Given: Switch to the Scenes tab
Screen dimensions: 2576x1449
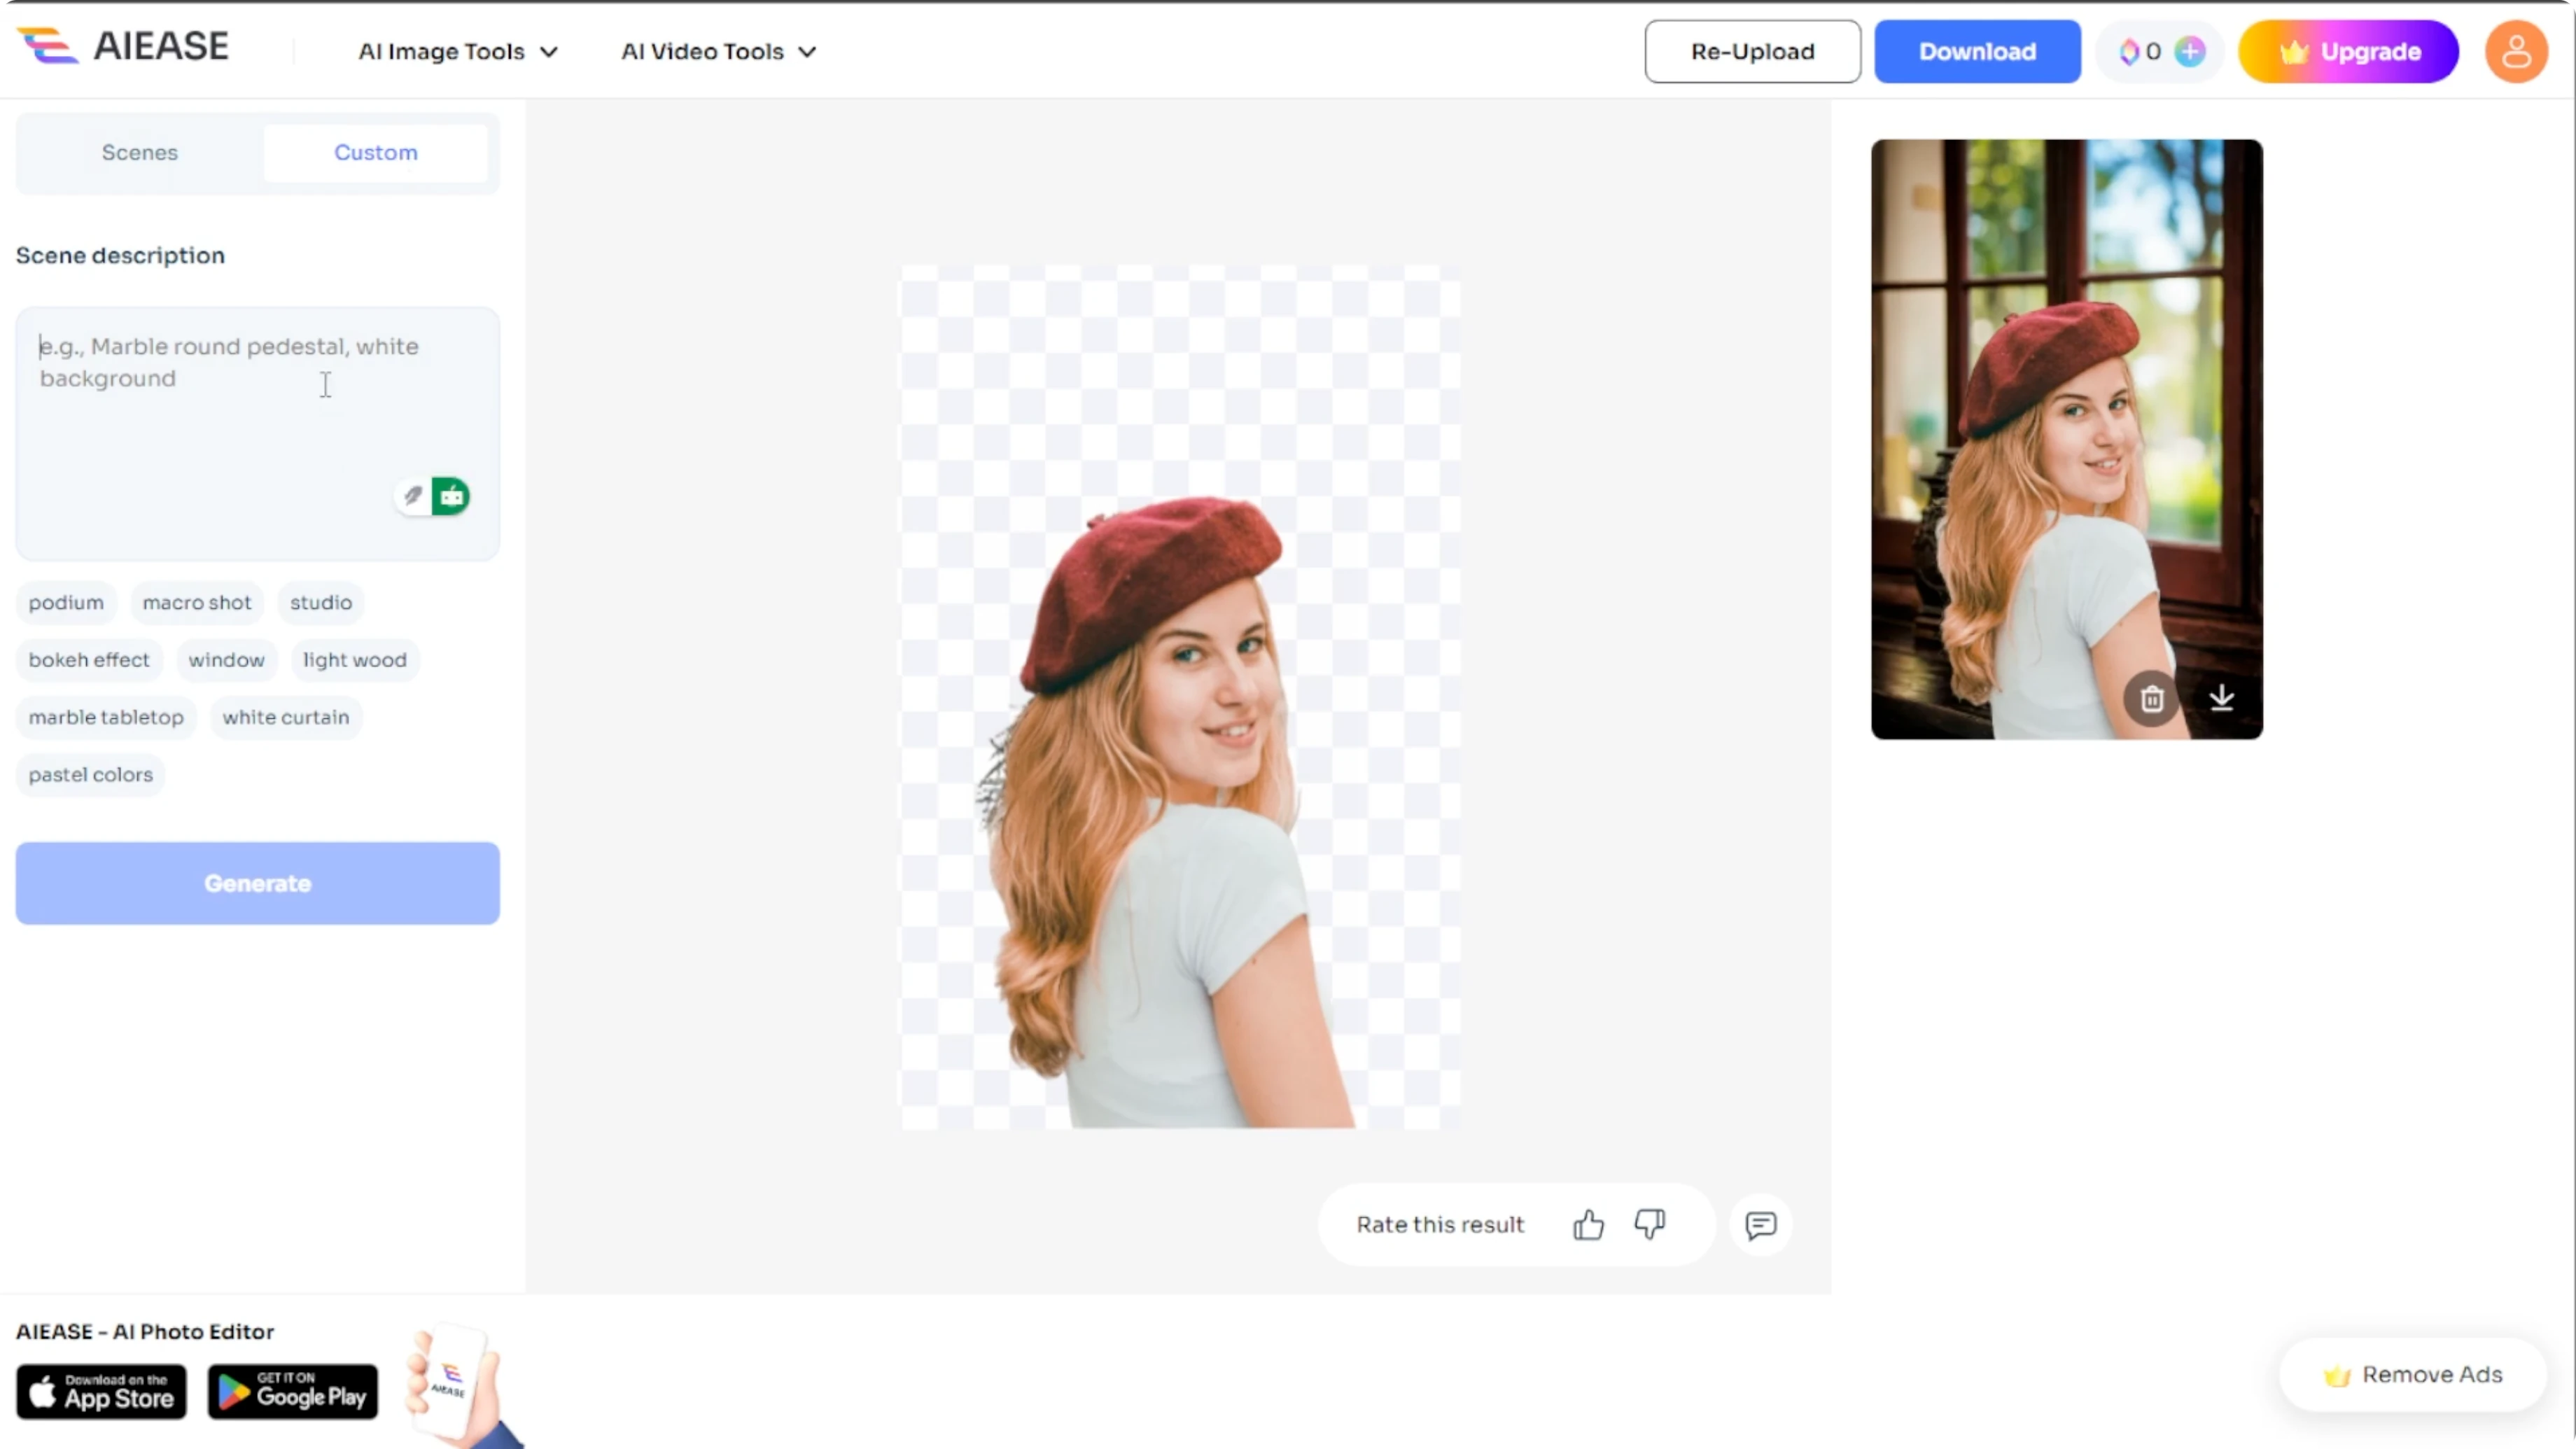Looking at the screenshot, I should coord(140,153).
